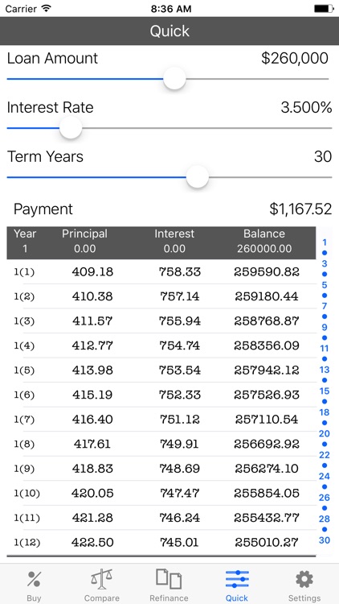Image resolution: width=339 pixels, height=604 pixels.
Task: Open the Compare scales icon
Action: pyautogui.click(x=101, y=579)
